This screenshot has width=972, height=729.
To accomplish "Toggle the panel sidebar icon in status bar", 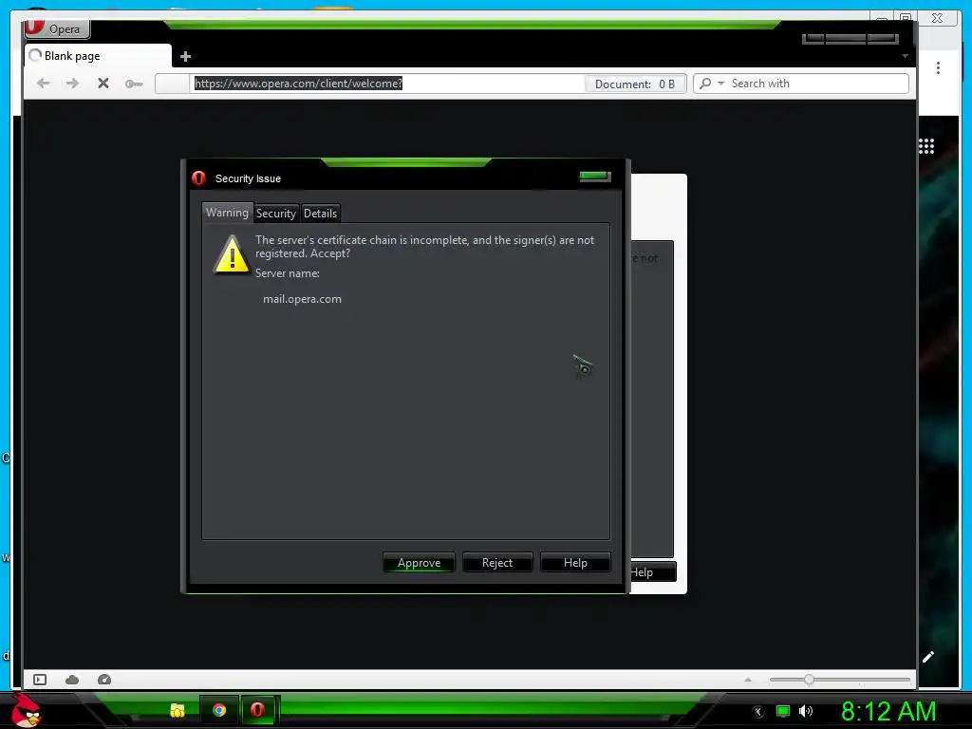I will (40, 680).
